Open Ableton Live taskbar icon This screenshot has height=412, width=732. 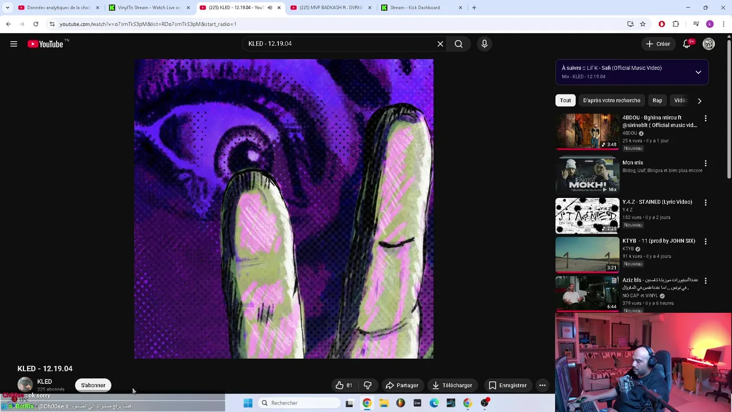pos(417,403)
